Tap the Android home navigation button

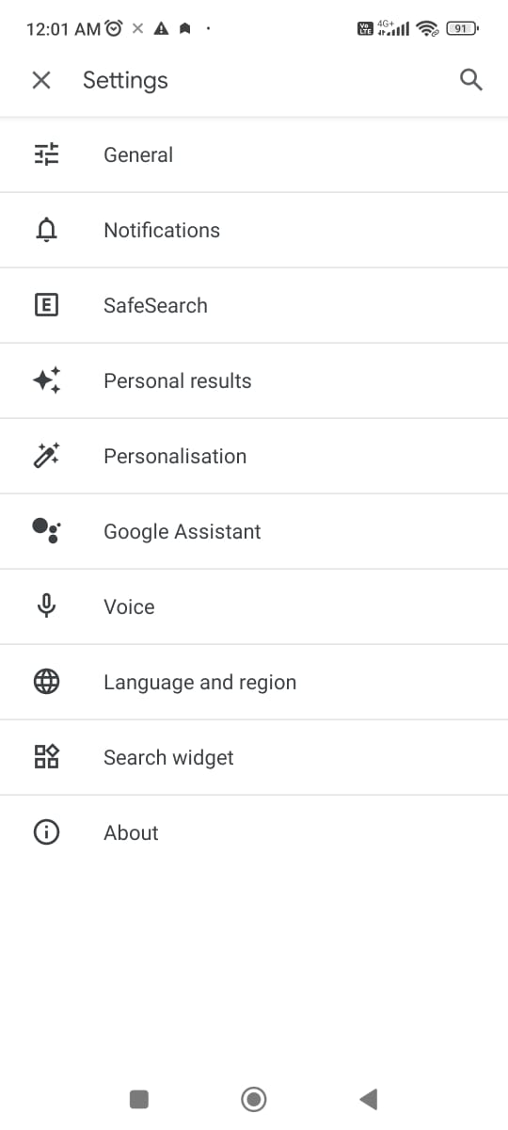point(254,1098)
